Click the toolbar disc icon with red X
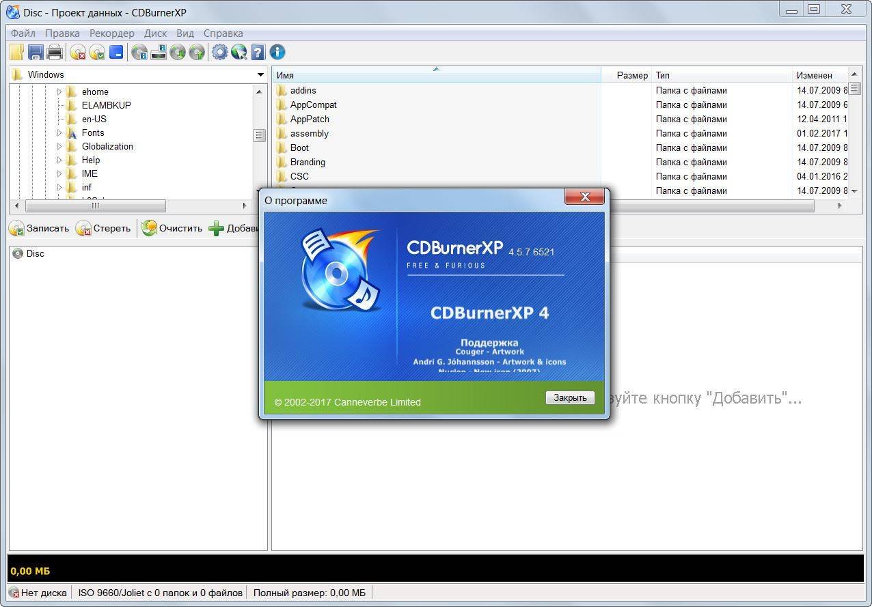The height and width of the screenshot is (607, 872). [78, 52]
